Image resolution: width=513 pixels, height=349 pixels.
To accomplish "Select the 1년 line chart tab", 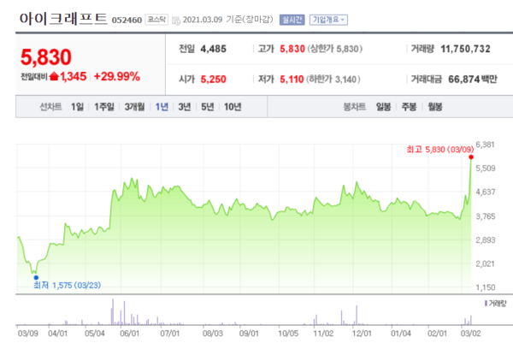I will [x=162, y=107].
